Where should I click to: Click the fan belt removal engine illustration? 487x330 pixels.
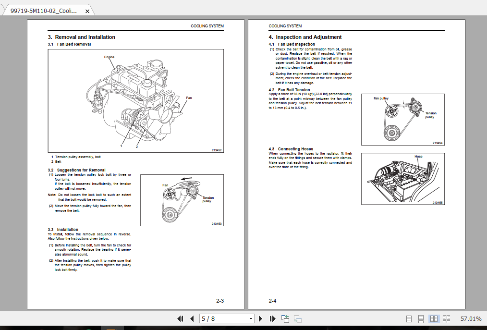[135, 100]
